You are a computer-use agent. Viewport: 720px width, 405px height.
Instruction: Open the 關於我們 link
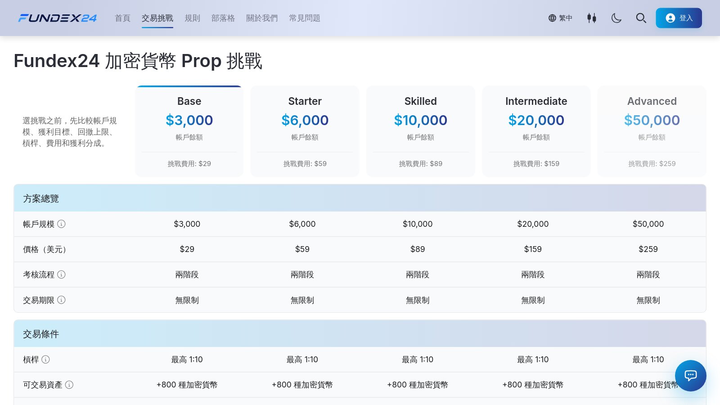click(x=262, y=18)
